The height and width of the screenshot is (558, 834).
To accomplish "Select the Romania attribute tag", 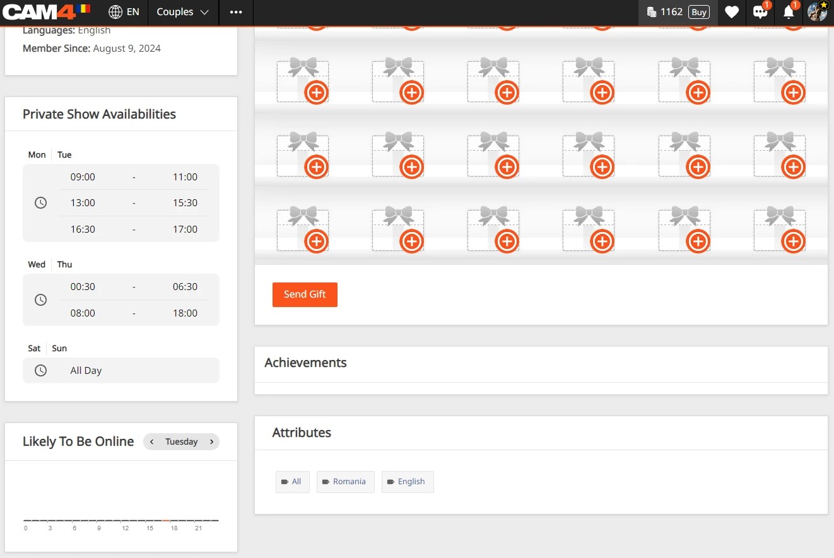I will click(345, 482).
